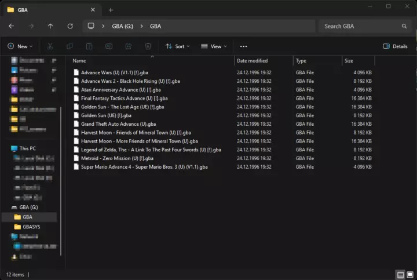Open the New dropdown menu

click(20, 46)
